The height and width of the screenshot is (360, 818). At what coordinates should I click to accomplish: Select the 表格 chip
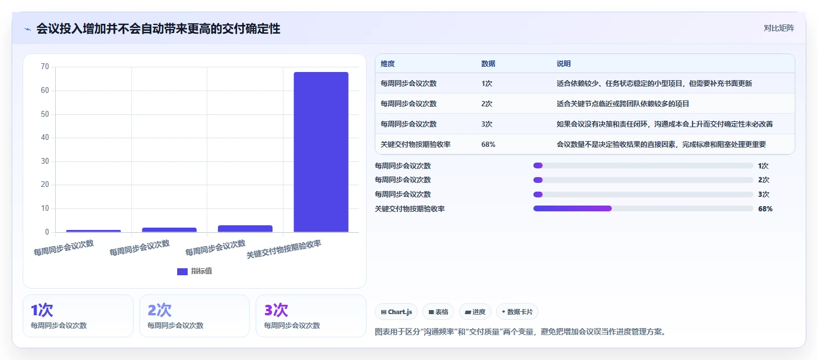click(x=439, y=312)
